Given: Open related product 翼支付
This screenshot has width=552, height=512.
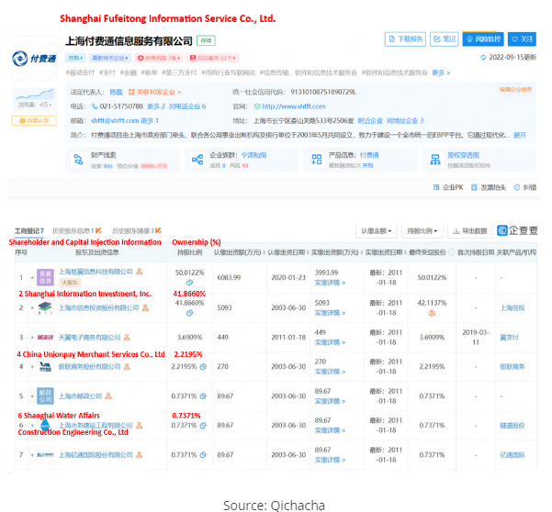Looking at the screenshot, I should coord(510,338).
